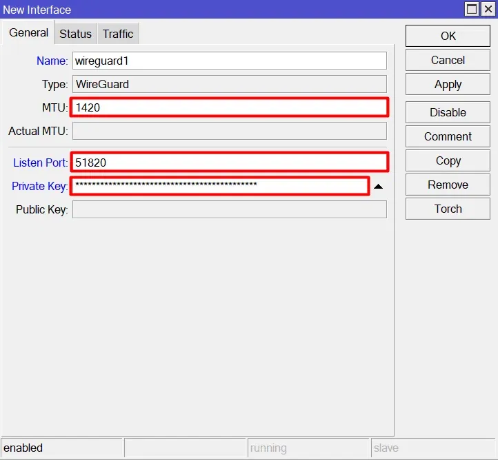Remove the interface with the Remove button
This screenshot has height=460, width=498.
(x=448, y=185)
